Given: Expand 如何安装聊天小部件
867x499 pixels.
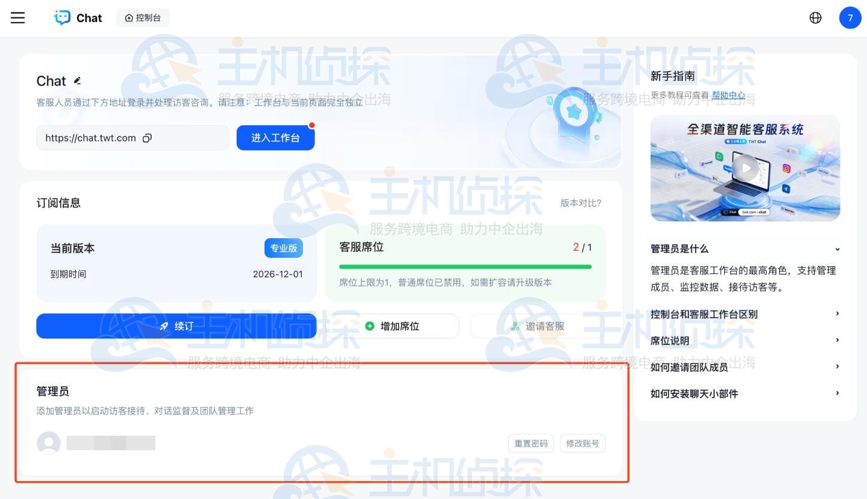Looking at the screenshot, I should pos(746,393).
